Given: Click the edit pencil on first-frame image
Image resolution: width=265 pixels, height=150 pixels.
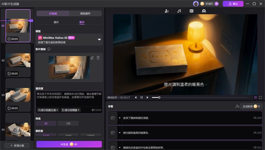Looking at the screenshot, I should (x=92, y=58).
